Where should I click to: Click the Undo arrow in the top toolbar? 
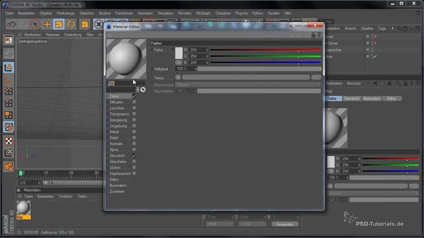point(11,24)
